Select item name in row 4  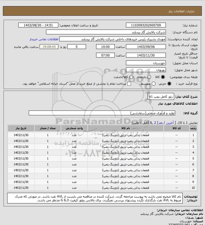coord(125,153)
